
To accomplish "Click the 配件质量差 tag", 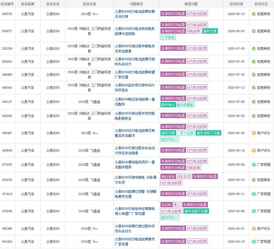I will [185, 105].
